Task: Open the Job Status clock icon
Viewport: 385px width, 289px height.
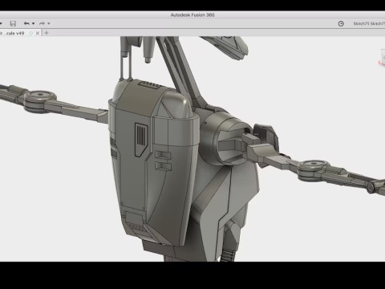Action: point(341,23)
